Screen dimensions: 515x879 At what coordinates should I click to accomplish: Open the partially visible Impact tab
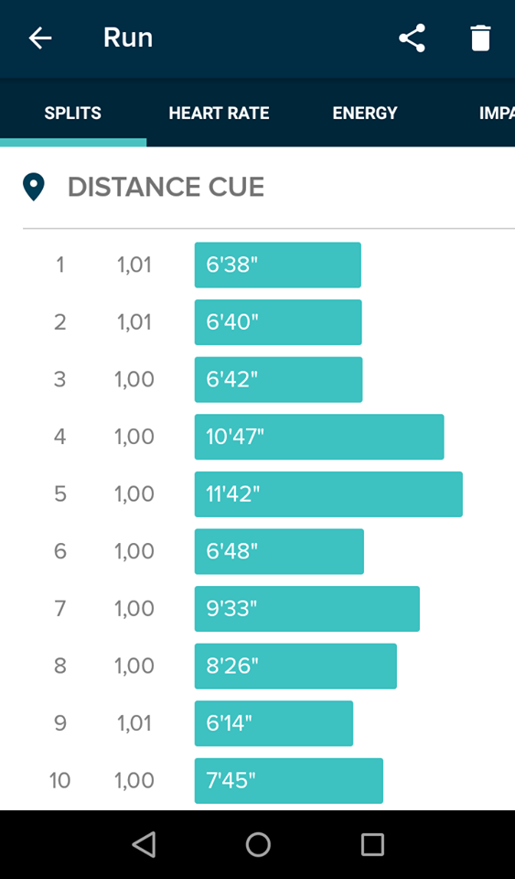497,113
